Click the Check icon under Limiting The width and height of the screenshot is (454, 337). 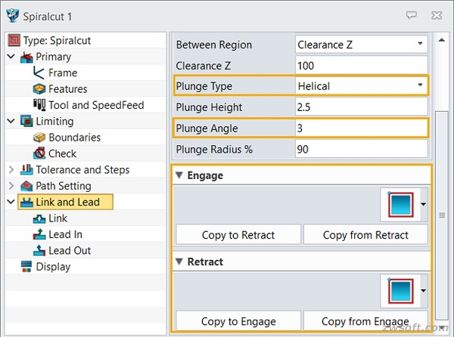(x=39, y=153)
